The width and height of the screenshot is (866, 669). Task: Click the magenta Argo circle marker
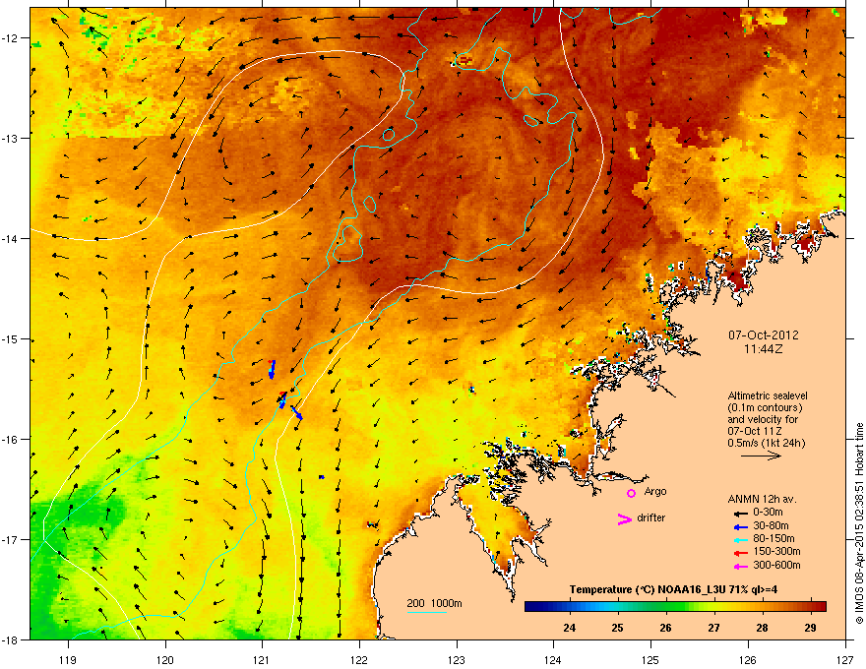(631, 493)
